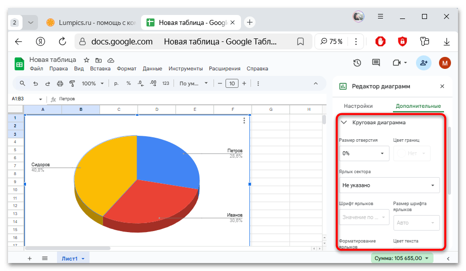
Task: Open the Ярлык сектора dropdown
Action: click(389, 185)
